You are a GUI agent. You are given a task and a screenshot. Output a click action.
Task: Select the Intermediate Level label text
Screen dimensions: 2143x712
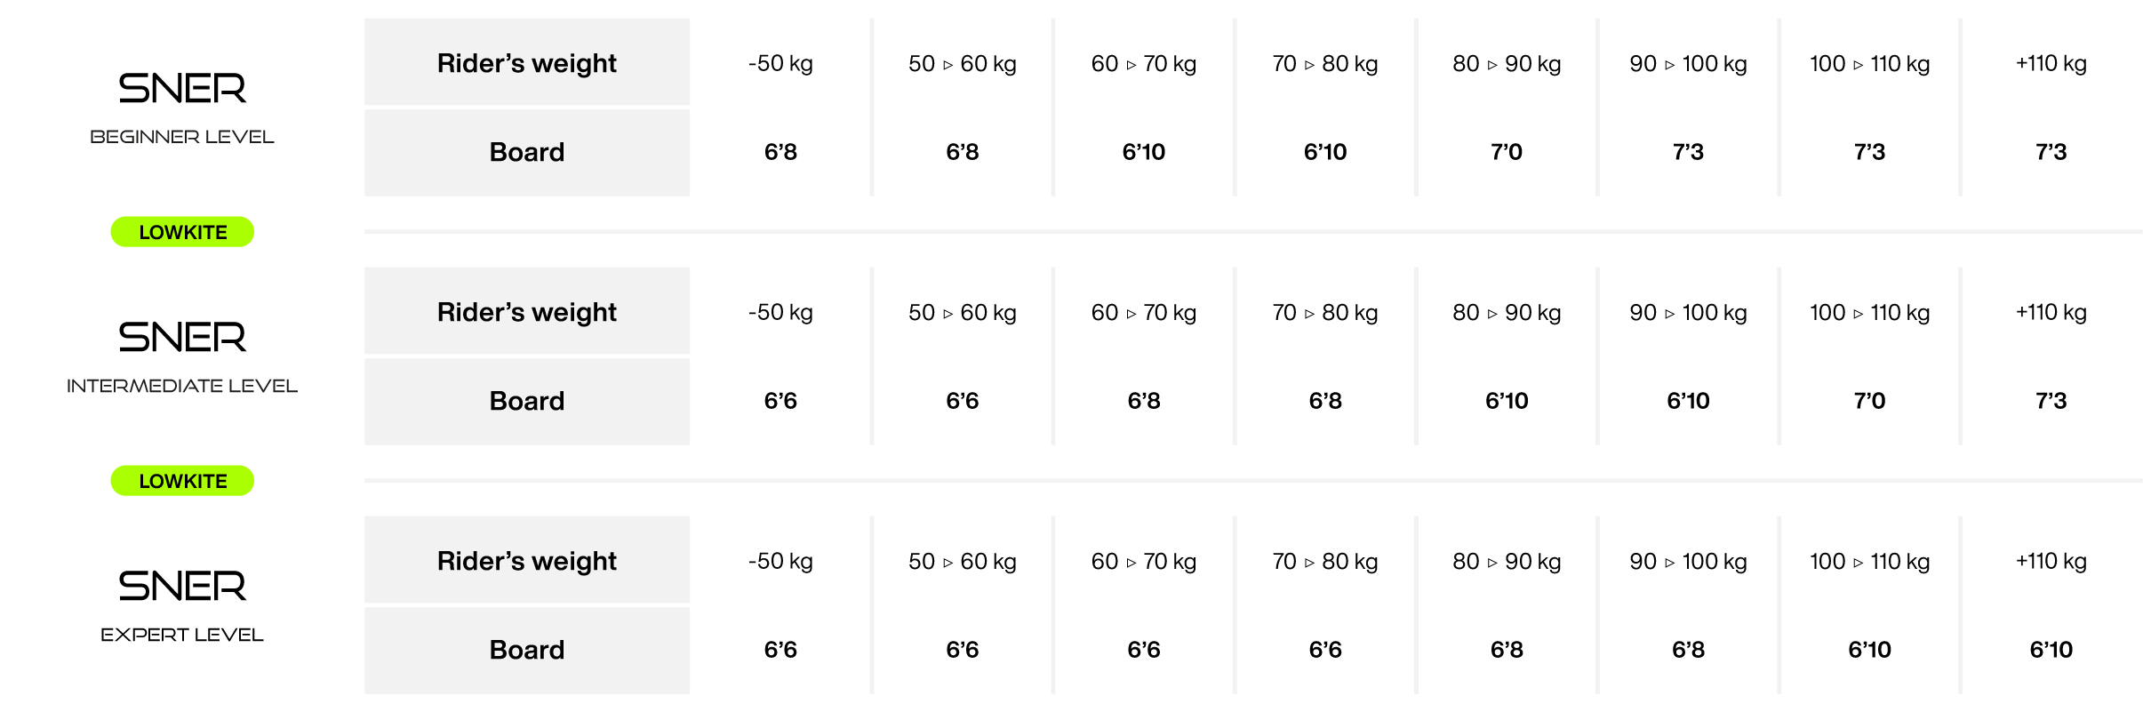(182, 386)
